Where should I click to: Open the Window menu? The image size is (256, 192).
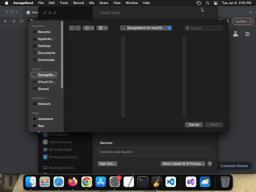(132, 3)
